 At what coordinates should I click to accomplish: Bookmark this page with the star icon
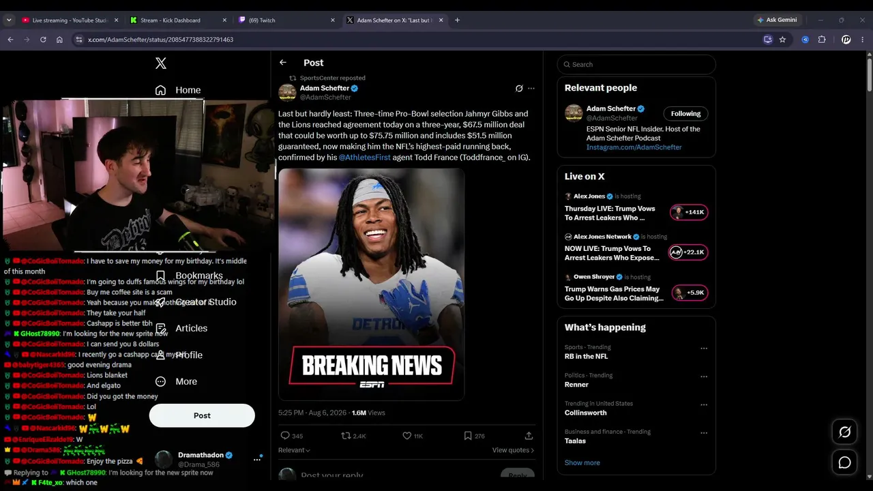click(782, 40)
